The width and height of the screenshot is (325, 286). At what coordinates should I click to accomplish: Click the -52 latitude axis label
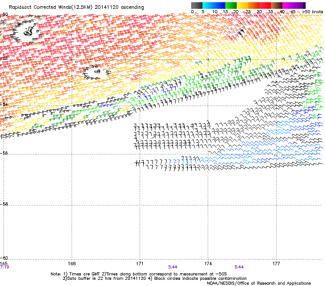[x=4, y=59]
